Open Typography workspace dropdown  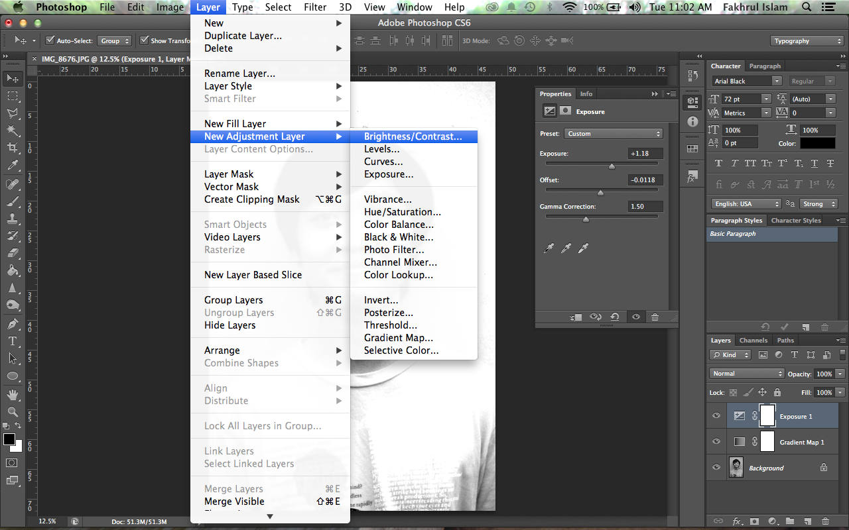[808, 41]
